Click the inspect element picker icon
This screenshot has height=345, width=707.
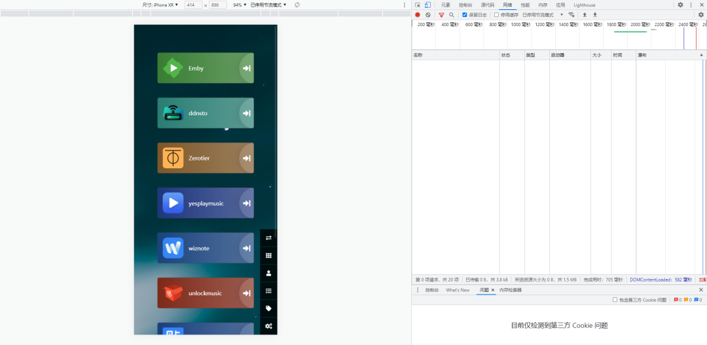(x=418, y=5)
